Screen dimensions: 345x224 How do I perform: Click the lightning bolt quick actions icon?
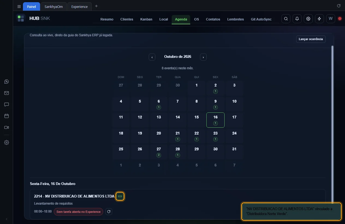[x=319, y=19]
